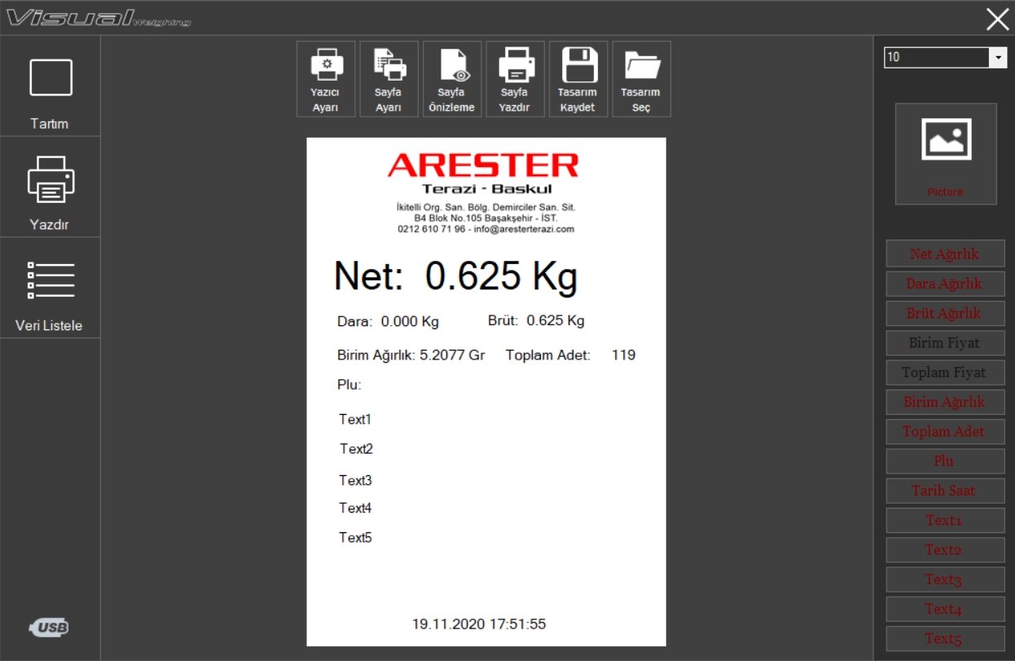Toggle Brüt Ağırlık field button
This screenshot has height=661, width=1015.
point(945,313)
